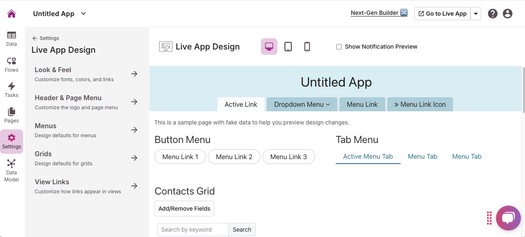Viewport: 525px width, 237px height.
Task: Select the desktop preview mode icon
Action: [269, 47]
